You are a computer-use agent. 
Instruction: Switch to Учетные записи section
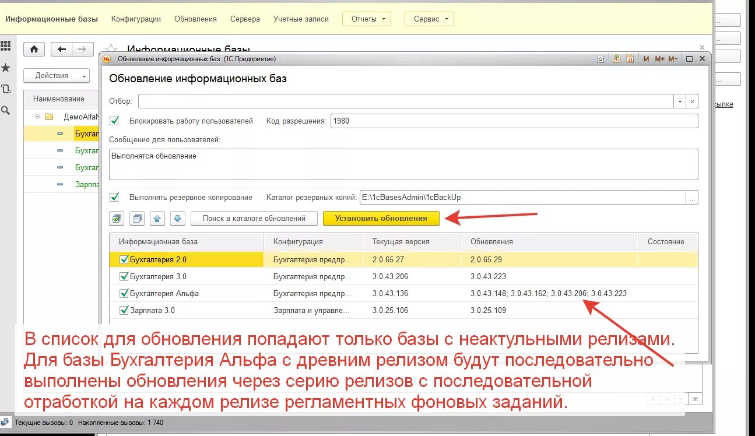pyautogui.click(x=301, y=19)
